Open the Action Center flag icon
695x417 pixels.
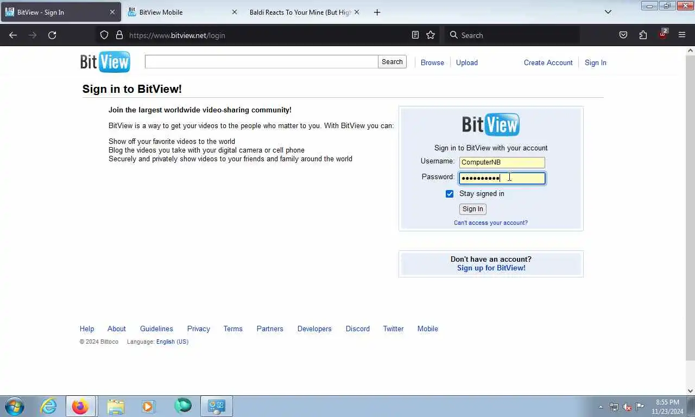640,407
